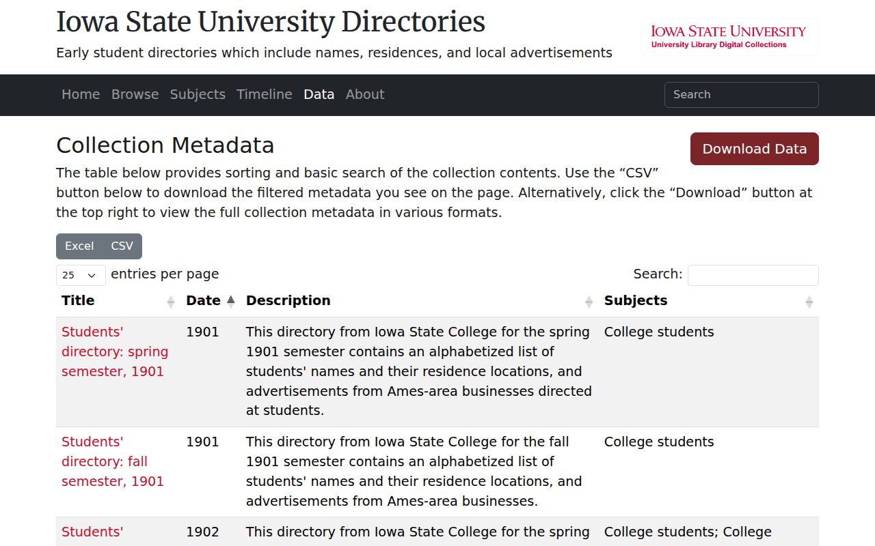Focus the navbar Search field
Image resolution: width=875 pixels, height=546 pixels.
(742, 95)
